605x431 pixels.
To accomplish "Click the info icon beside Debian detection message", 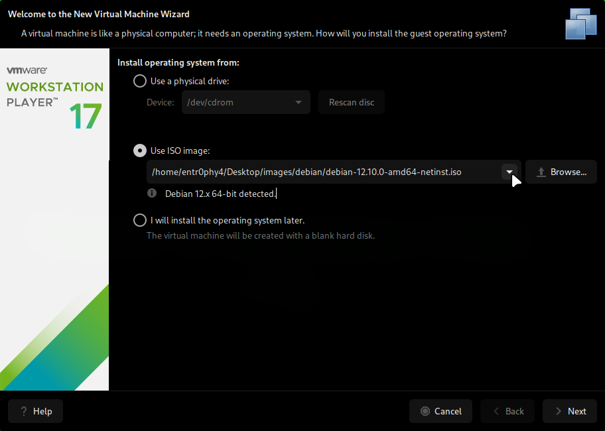I will click(x=151, y=193).
